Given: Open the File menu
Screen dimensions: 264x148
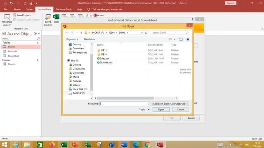Looking at the screenshot, I should [5, 9].
